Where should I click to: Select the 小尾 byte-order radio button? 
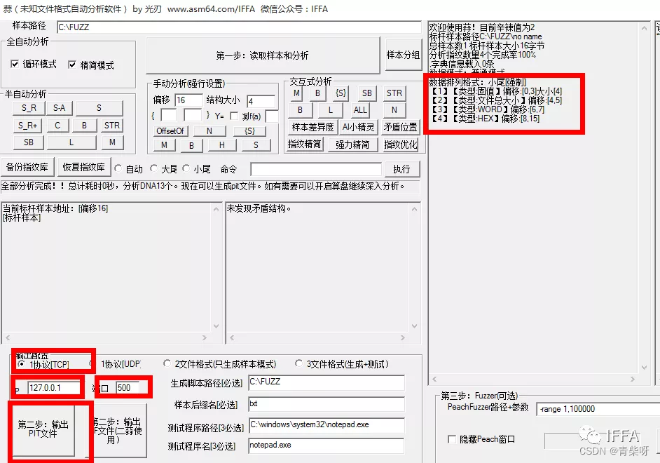[186, 168]
